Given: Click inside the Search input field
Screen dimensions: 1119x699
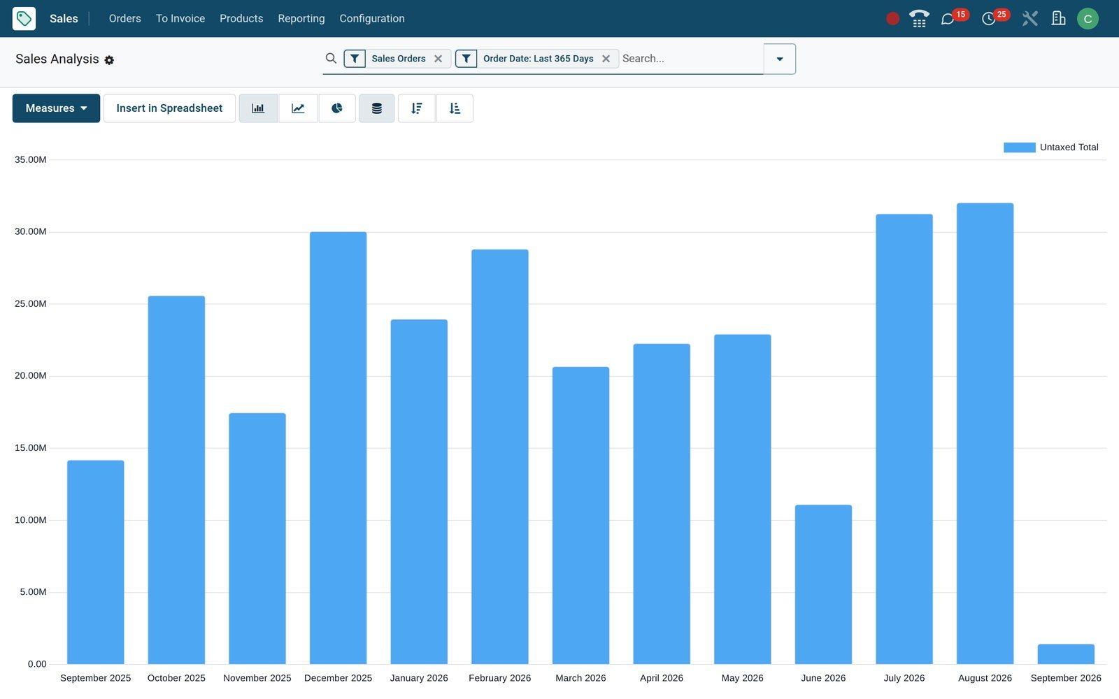Looking at the screenshot, I should click(691, 59).
